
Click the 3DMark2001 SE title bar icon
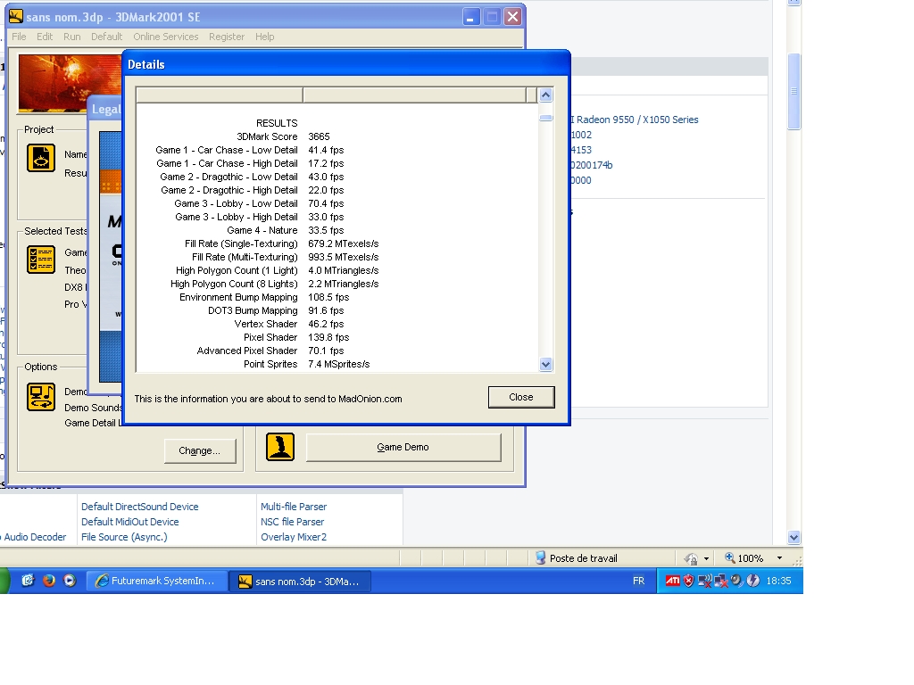pyautogui.click(x=16, y=17)
